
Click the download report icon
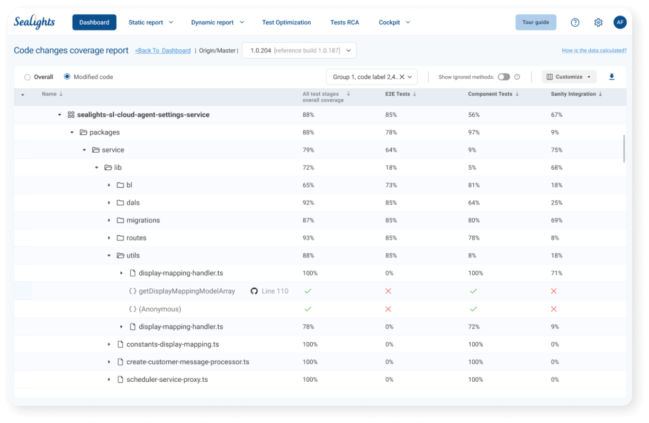point(611,77)
